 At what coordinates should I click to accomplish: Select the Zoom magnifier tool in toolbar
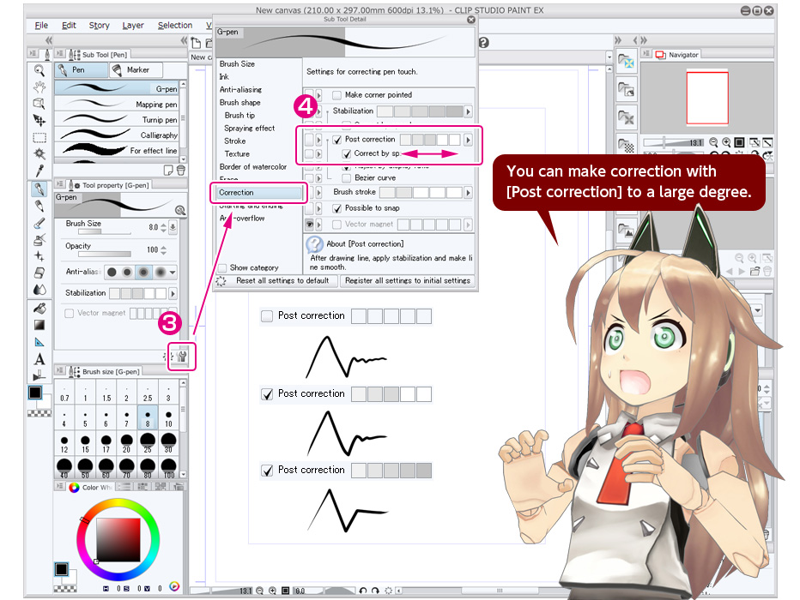[39, 70]
